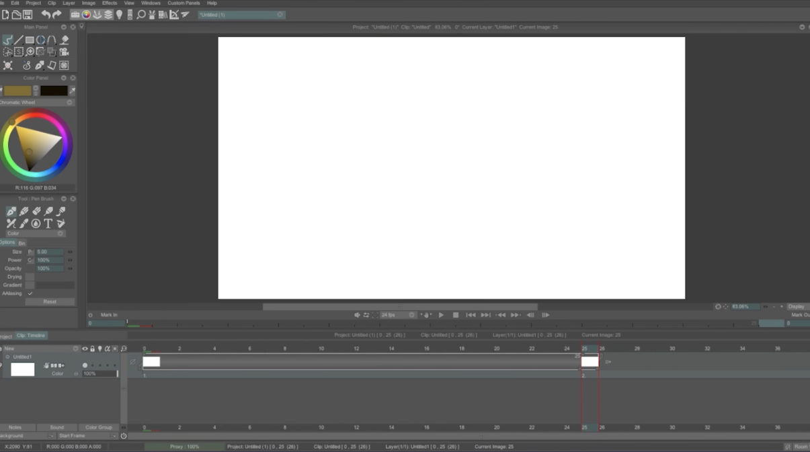
Task: Open the Effects menu
Action: click(x=110, y=3)
